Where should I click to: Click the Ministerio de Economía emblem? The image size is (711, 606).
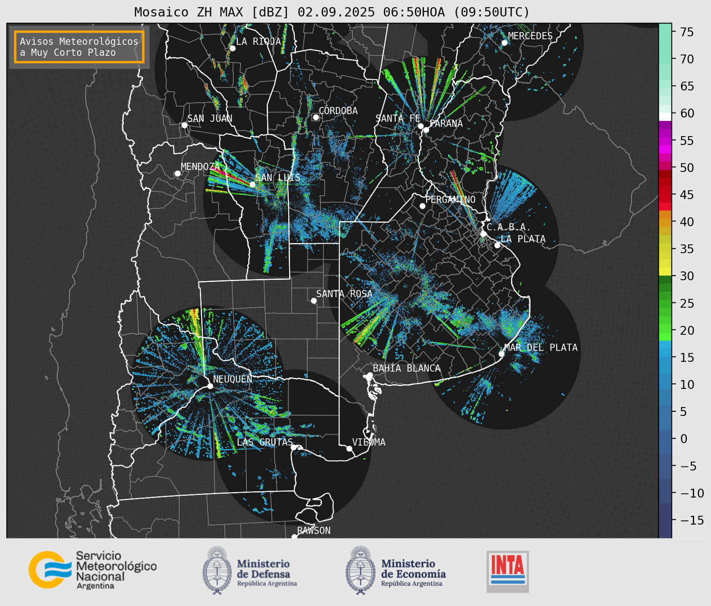click(360, 570)
